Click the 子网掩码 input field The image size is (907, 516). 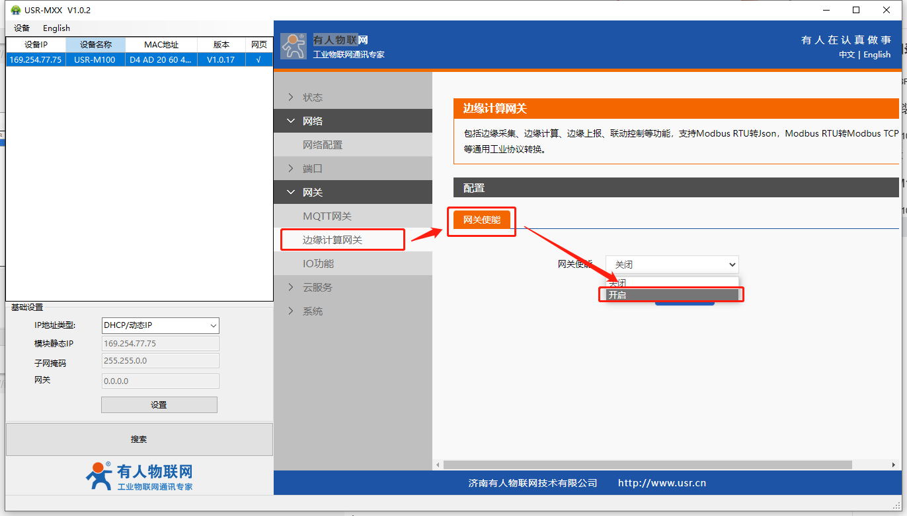click(x=160, y=361)
